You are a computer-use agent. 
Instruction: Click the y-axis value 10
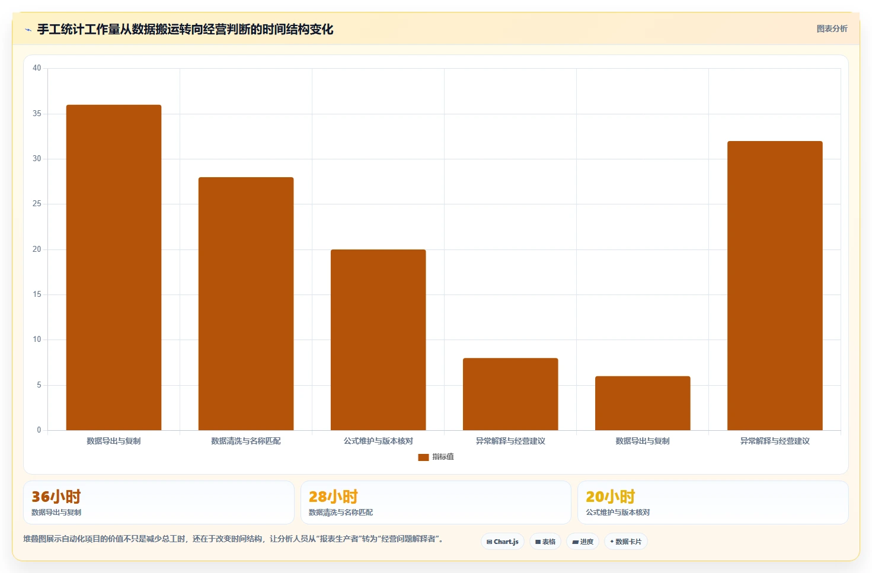(37, 340)
